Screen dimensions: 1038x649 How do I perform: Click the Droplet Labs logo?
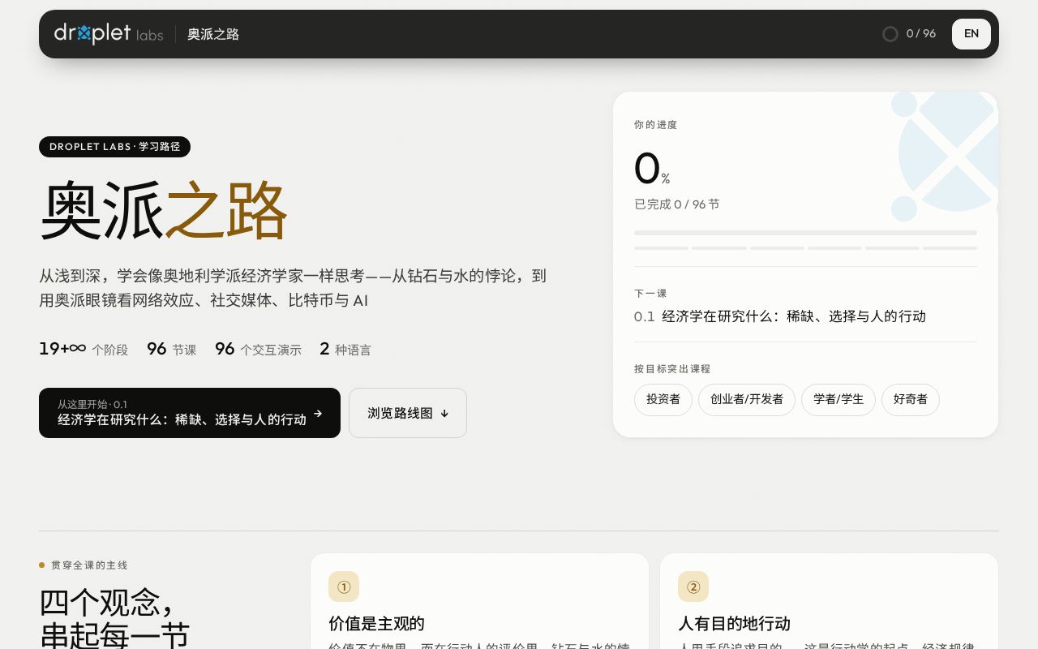[x=109, y=33]
